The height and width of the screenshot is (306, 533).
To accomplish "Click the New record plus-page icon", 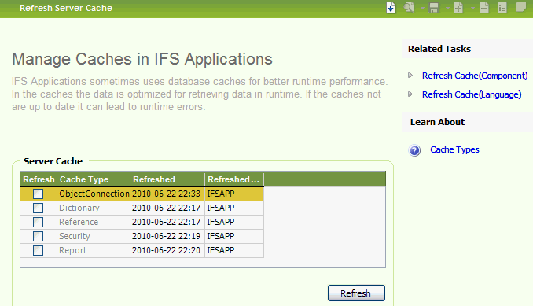I will tap(458, 8).
